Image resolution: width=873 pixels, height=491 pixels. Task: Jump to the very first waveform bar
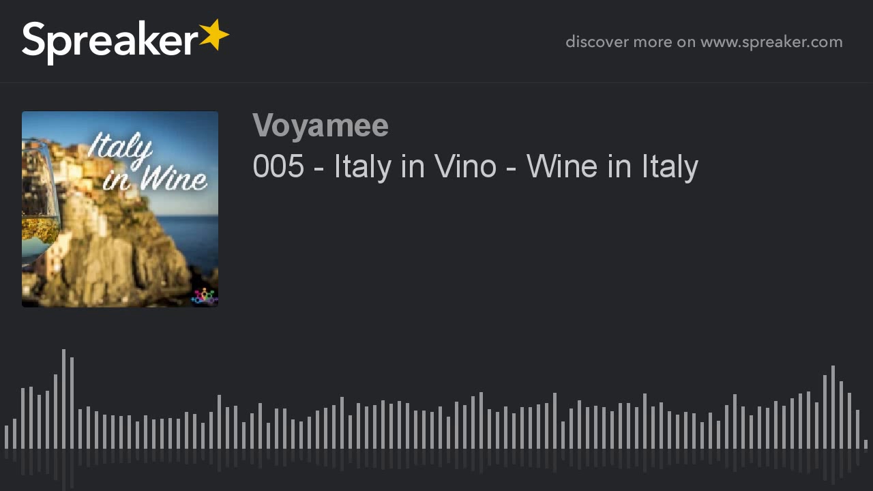[x=6, y=437]
